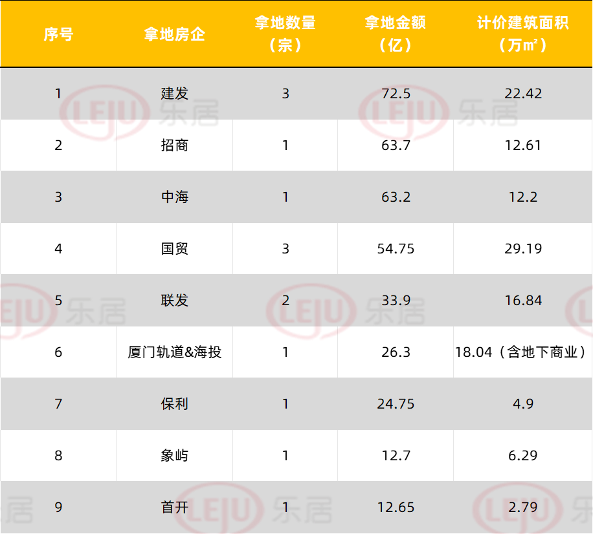Select the company cell 联发

coord(174,300)
